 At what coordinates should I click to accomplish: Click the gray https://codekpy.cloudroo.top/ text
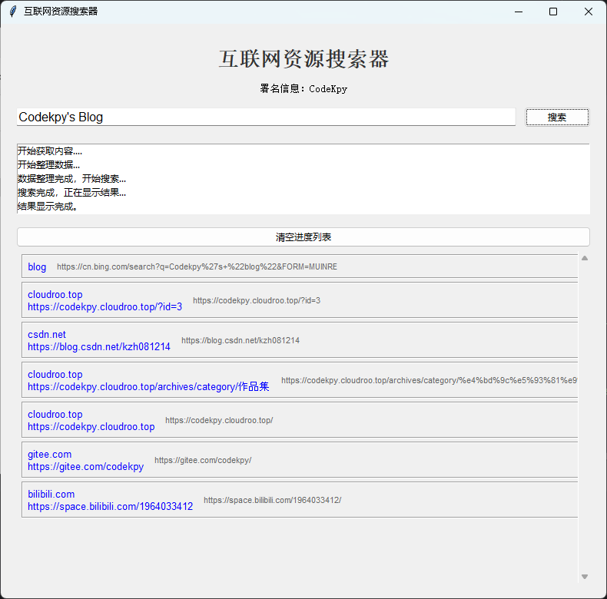(x=219, y=420)
